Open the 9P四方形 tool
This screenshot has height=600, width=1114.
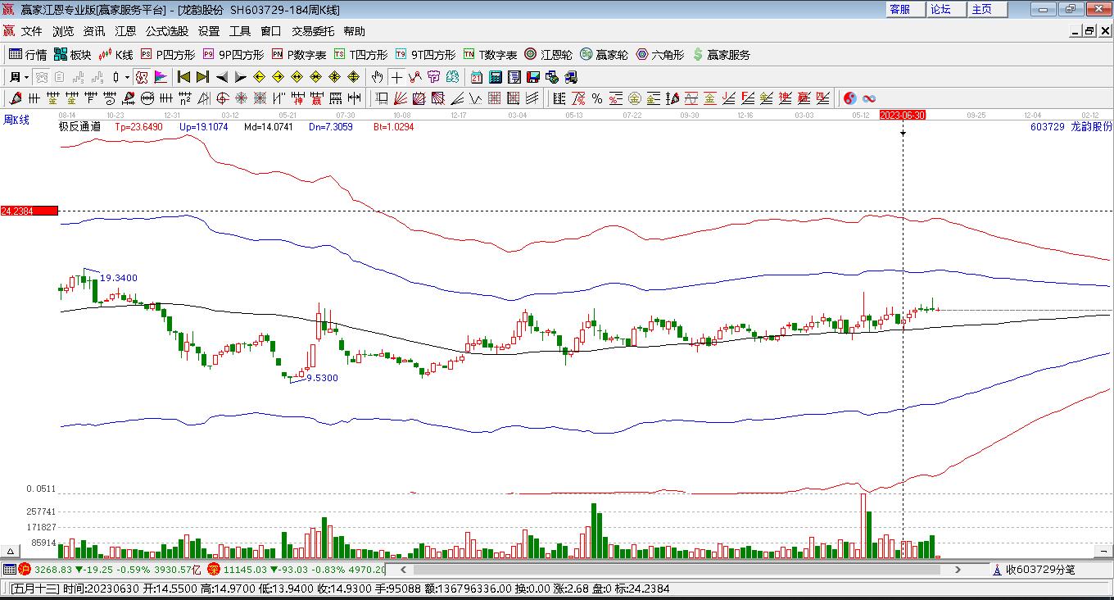click(233, 55)
